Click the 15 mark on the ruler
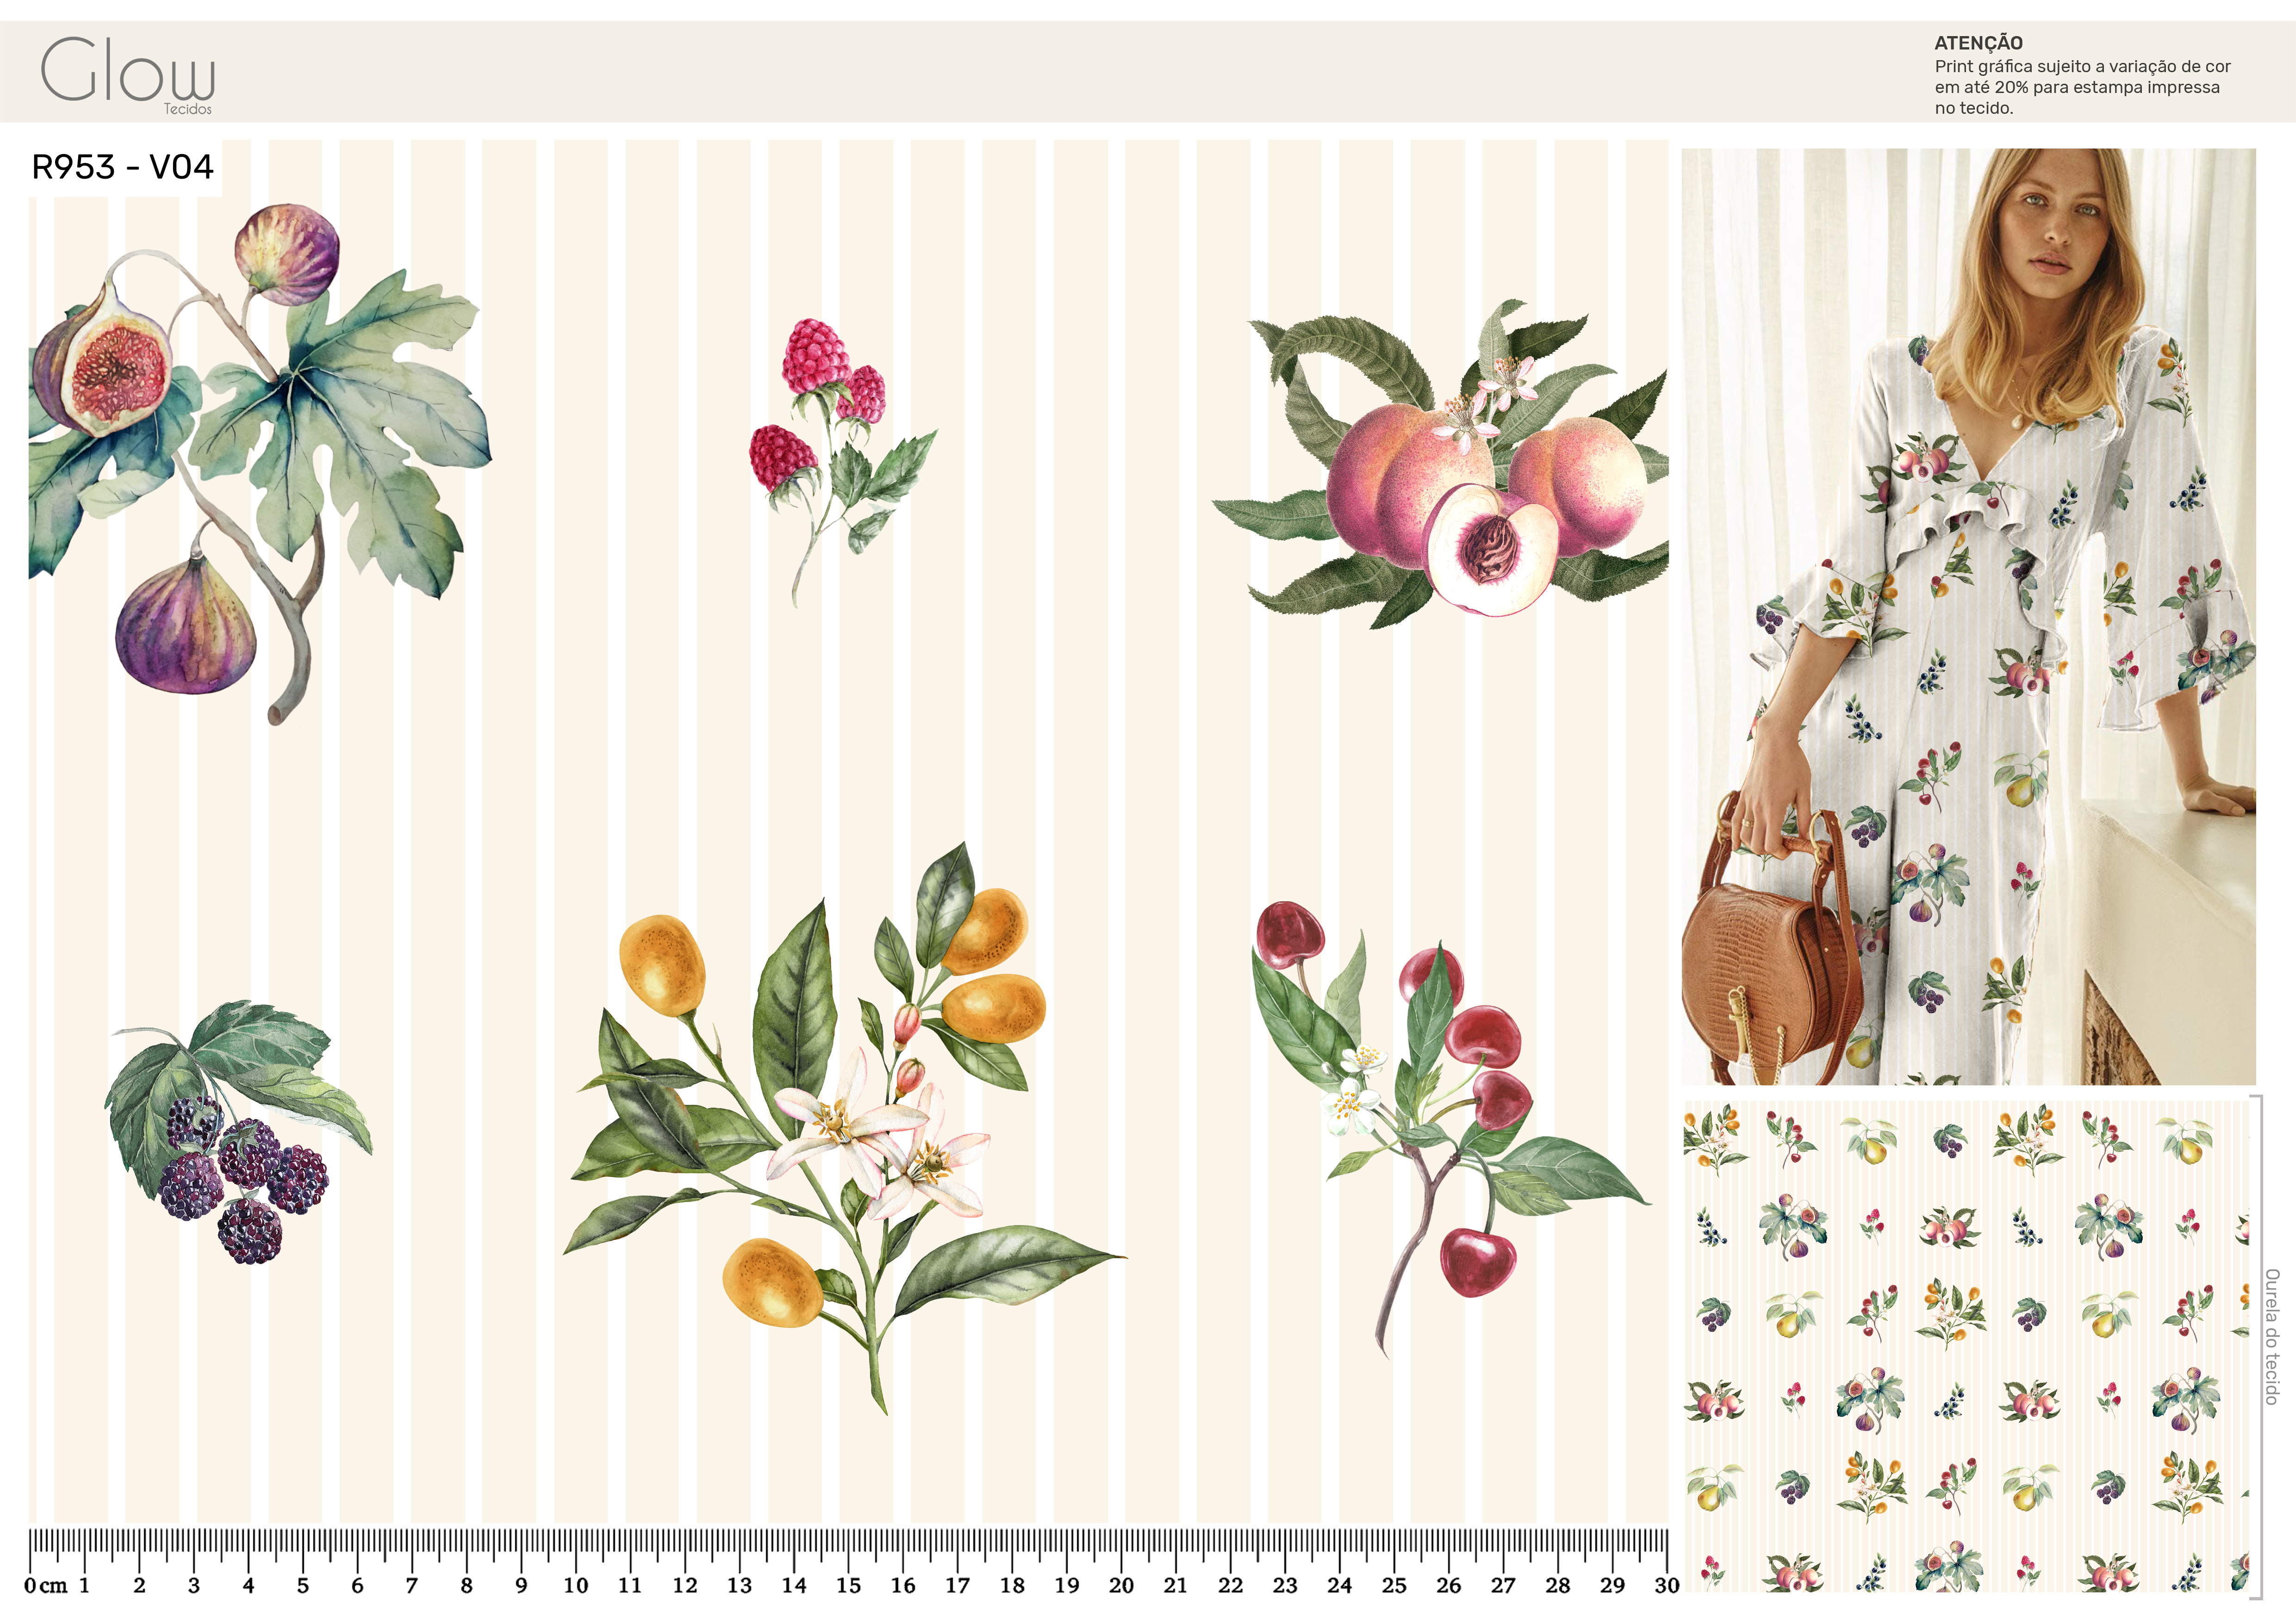 click(848, 1585)
